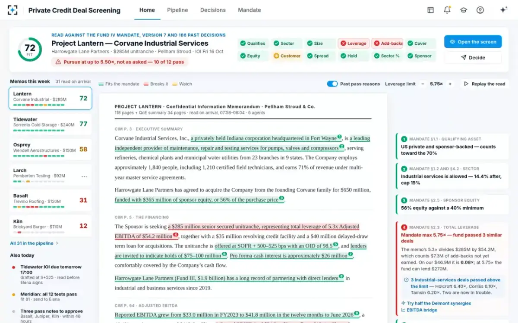Open the learning graduation cap icon
518x323 pixels.
(x=464, y=10)
